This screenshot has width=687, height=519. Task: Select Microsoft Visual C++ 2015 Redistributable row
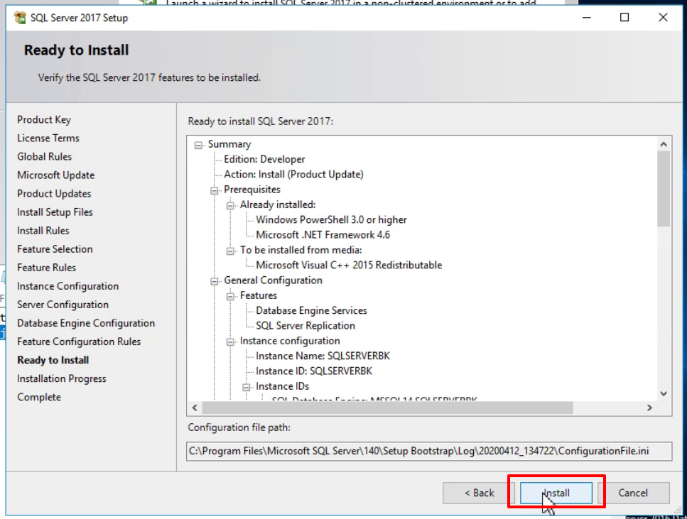[x=349, y=266]
